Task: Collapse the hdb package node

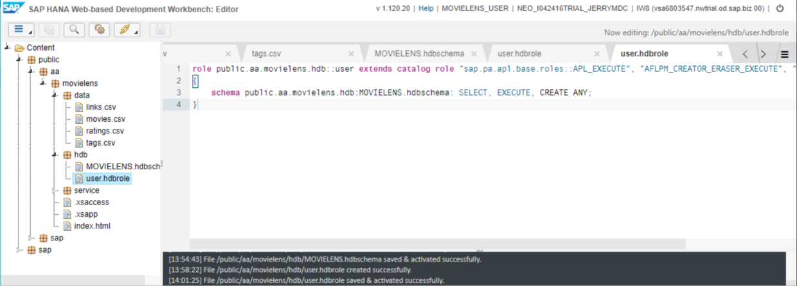Action: (55, 155)
